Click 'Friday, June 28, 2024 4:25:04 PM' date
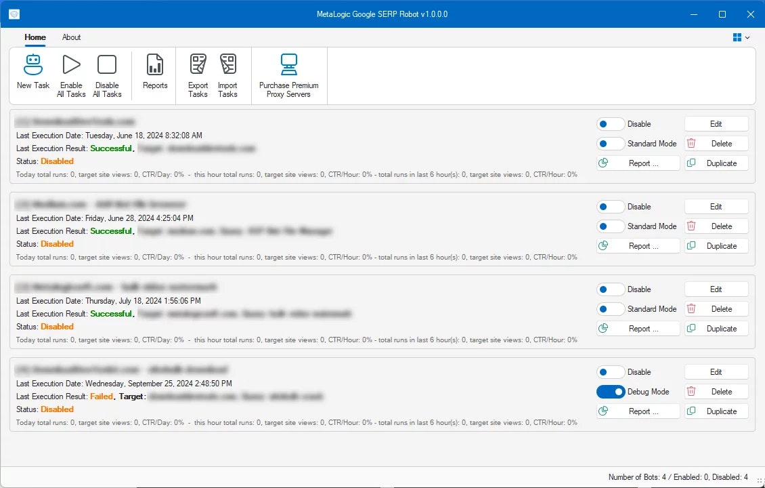 click(139, 218)
